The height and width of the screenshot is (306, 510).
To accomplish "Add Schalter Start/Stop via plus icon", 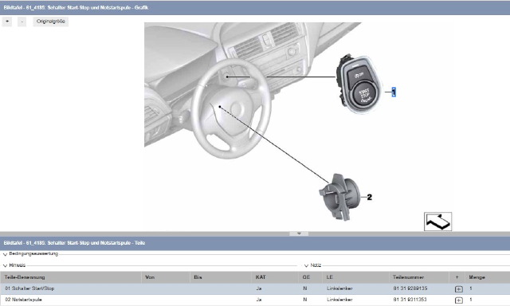I will 459,288.
